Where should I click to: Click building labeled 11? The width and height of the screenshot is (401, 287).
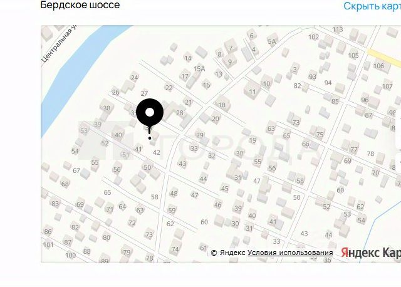tap(252, 92)
